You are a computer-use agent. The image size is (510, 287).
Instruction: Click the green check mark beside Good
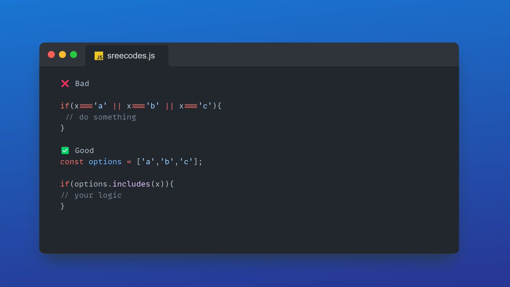point(65,150)
